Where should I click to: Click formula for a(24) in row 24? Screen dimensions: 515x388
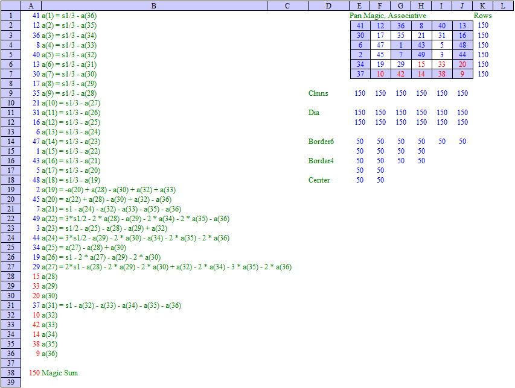(135, 238)
